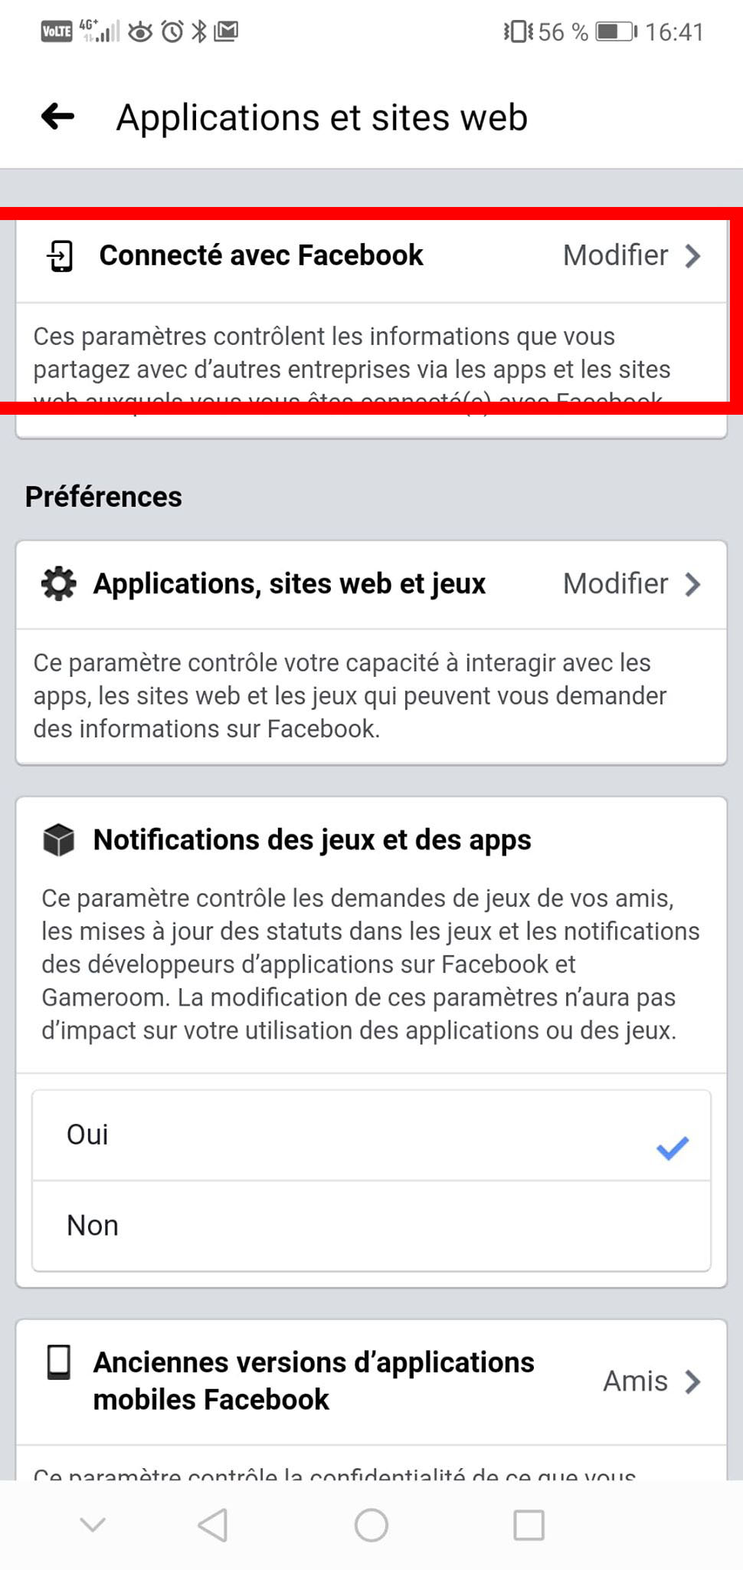
Task: Tap Modifier next to Connecté avec Facebook
Action: [x=615, y=255]
